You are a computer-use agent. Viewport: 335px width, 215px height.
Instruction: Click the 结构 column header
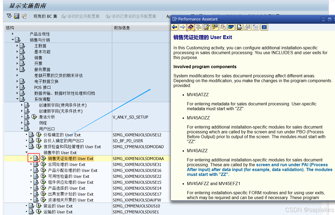58,28
